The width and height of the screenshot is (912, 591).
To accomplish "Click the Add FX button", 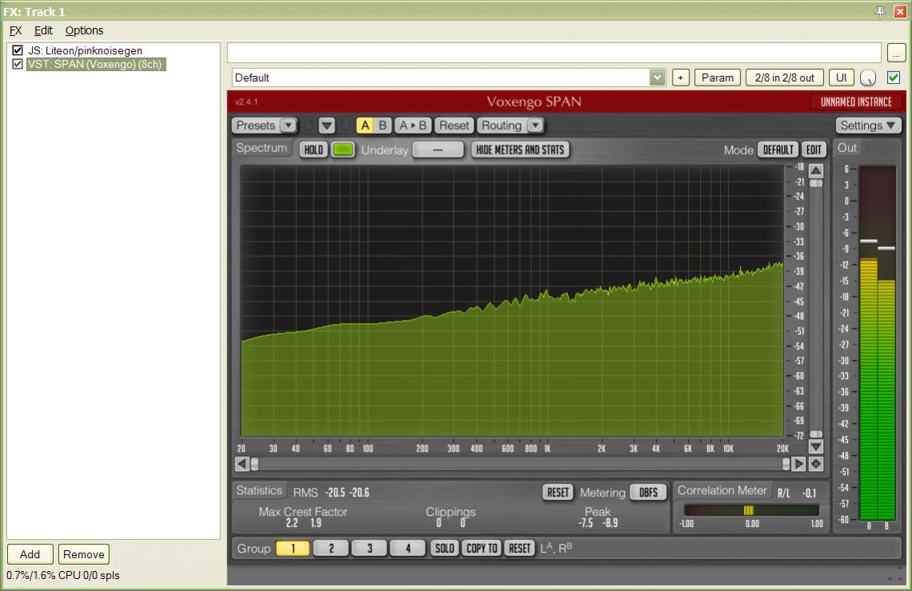I will pyautogui.click(x=30, y=554).
